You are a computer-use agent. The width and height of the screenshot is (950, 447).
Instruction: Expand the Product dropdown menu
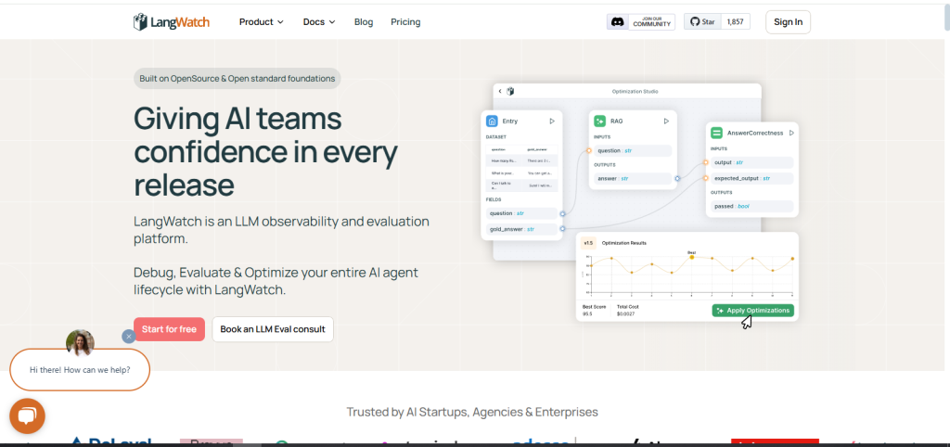(261, 22)
